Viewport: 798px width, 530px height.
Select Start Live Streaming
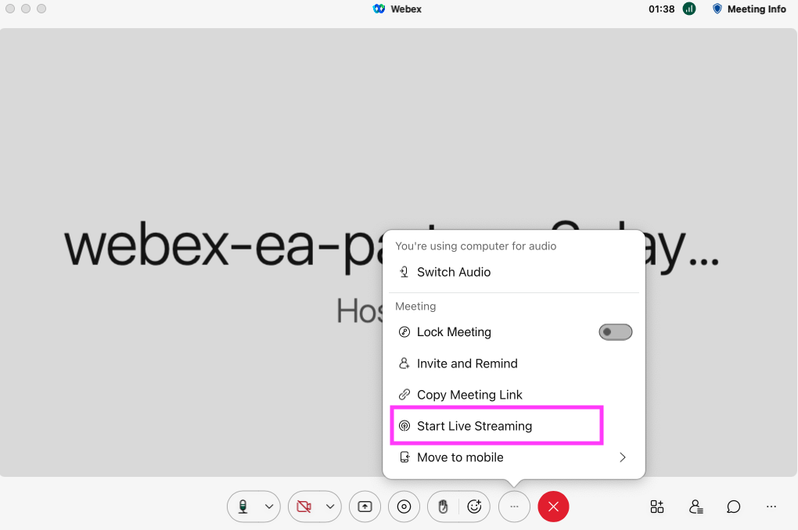(x=497, y=426)
